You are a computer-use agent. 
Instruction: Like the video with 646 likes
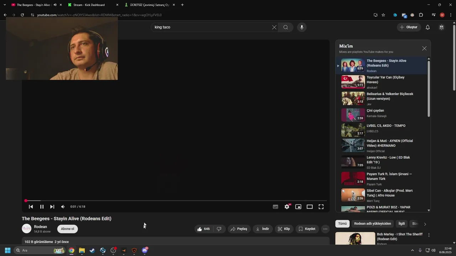click(x=203, y=229)
